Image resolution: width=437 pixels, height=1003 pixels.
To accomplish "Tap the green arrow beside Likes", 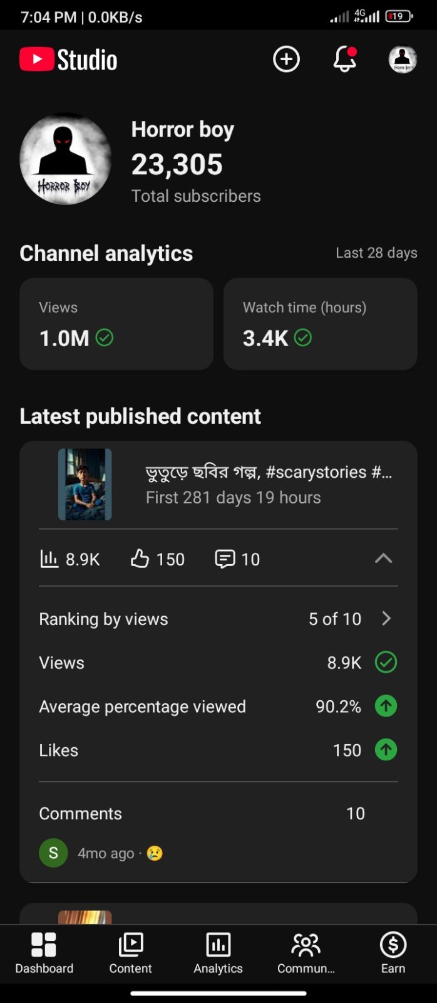I will tap(386, 750).
